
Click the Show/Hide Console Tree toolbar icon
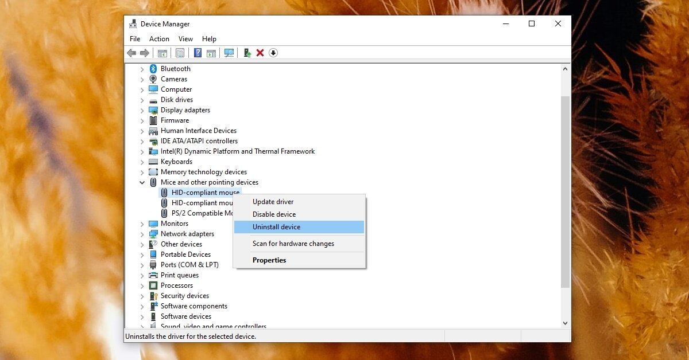click(162, 52)
